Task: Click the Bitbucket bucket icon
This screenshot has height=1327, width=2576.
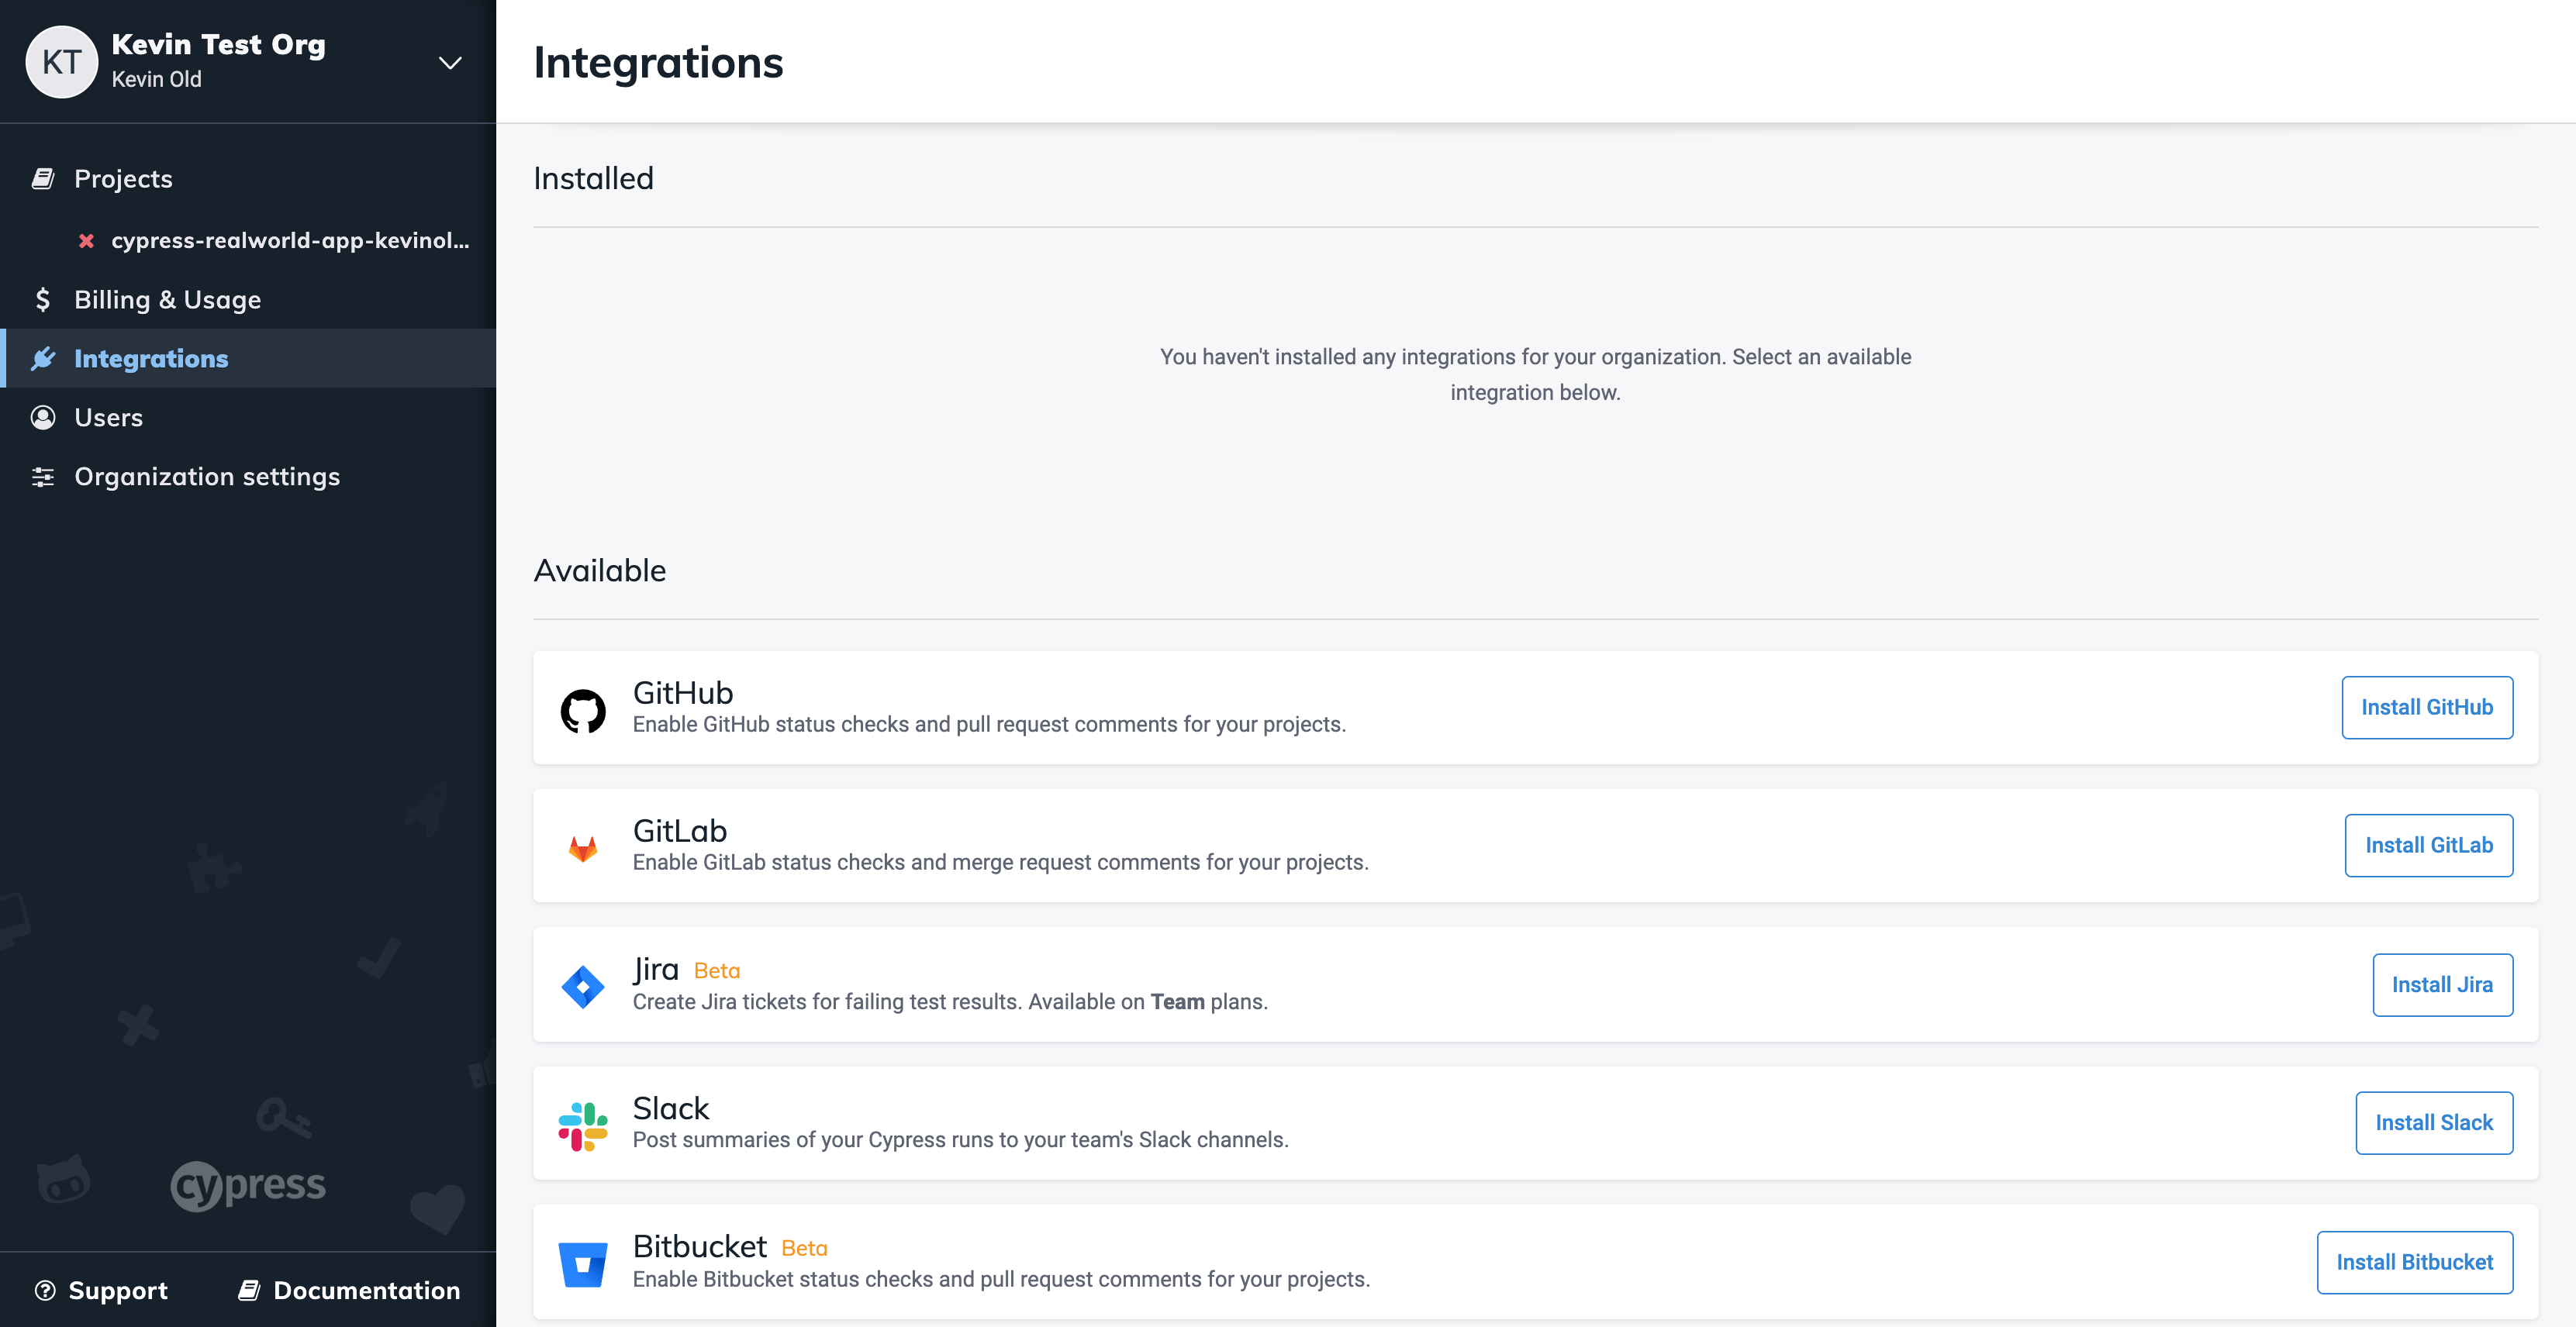Action: click(x=583, y=1262)
